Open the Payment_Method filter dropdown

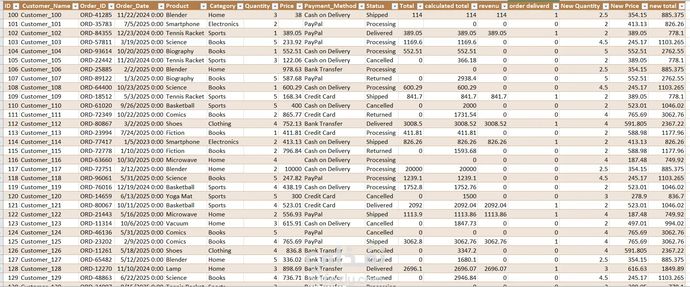pyautogui.click(x=361, y=6)
